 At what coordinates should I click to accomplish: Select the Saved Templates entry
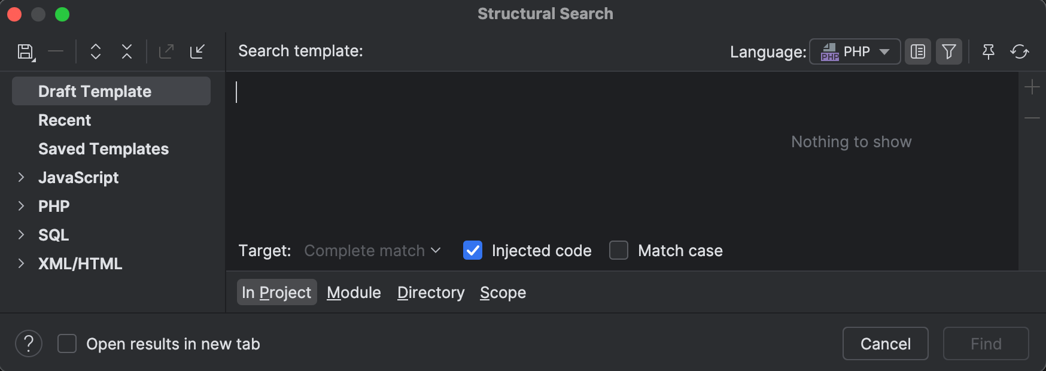[x=103, y=149]
